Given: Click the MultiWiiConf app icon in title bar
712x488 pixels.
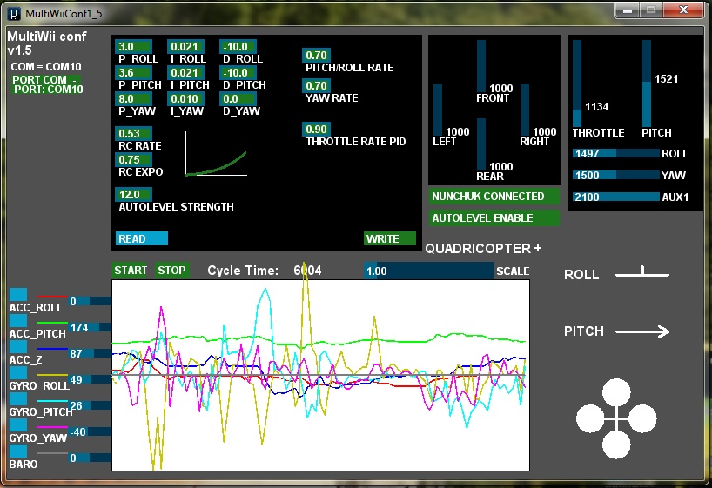Looking at the screenshot, I should pyautogui.click(x=15, y=14).
